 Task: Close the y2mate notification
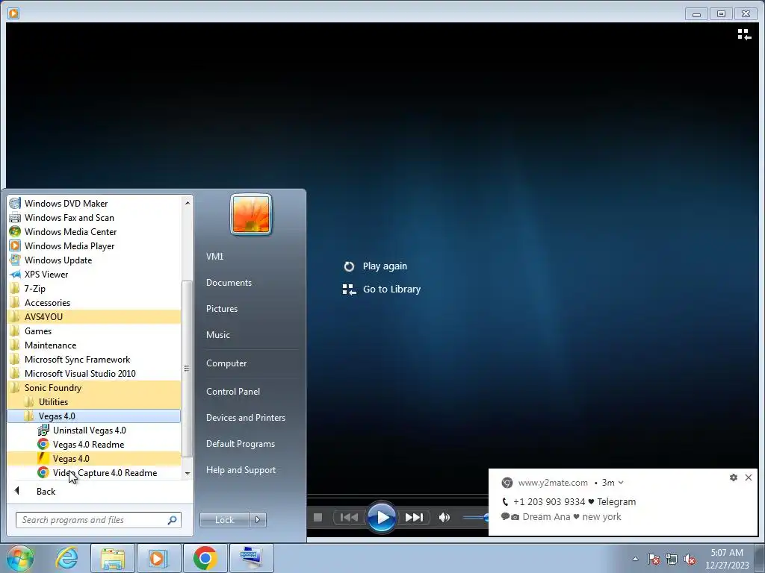pos(749,477)
